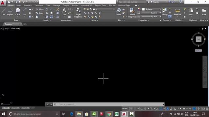Click the Explode tool icon
This screenshot has height=117, width=209.
tap(58, 13)
